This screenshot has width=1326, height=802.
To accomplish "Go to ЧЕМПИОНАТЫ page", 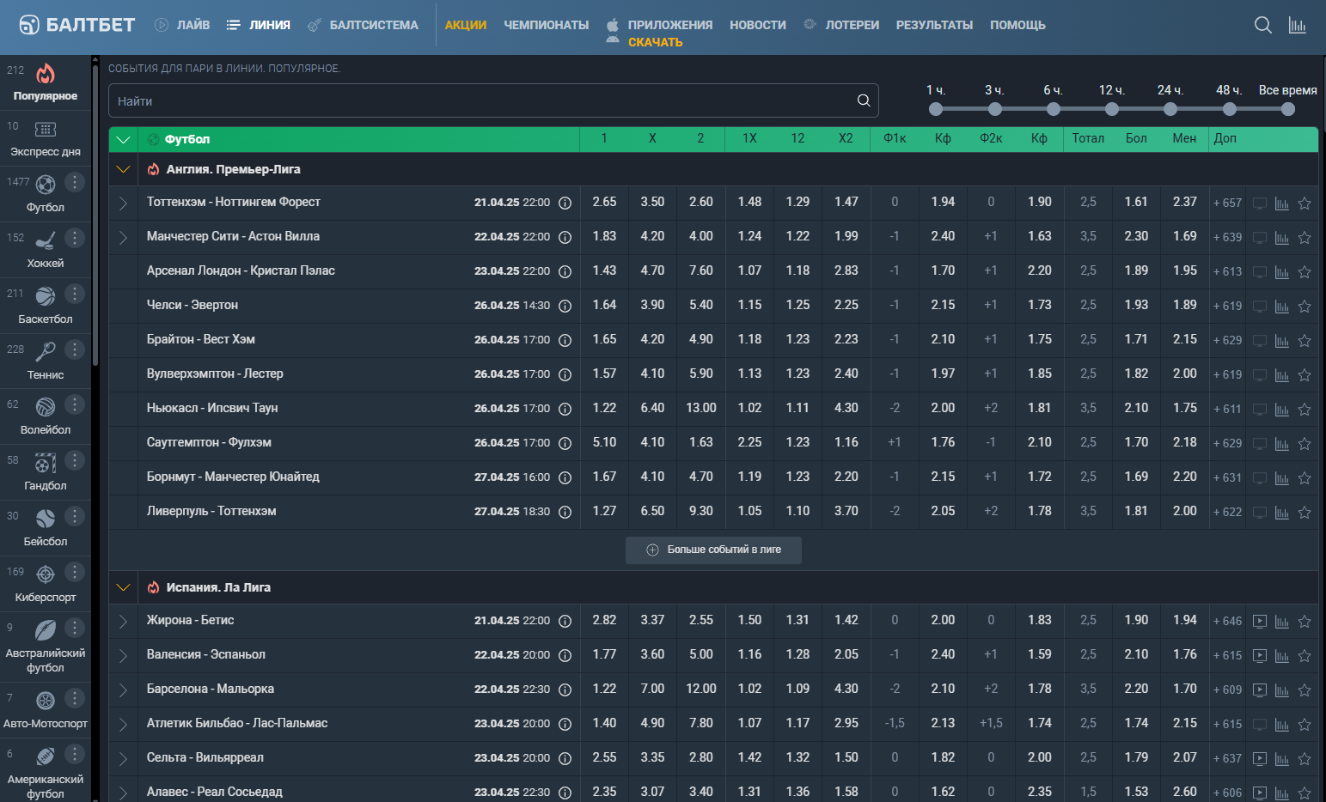I will (547, 25).
